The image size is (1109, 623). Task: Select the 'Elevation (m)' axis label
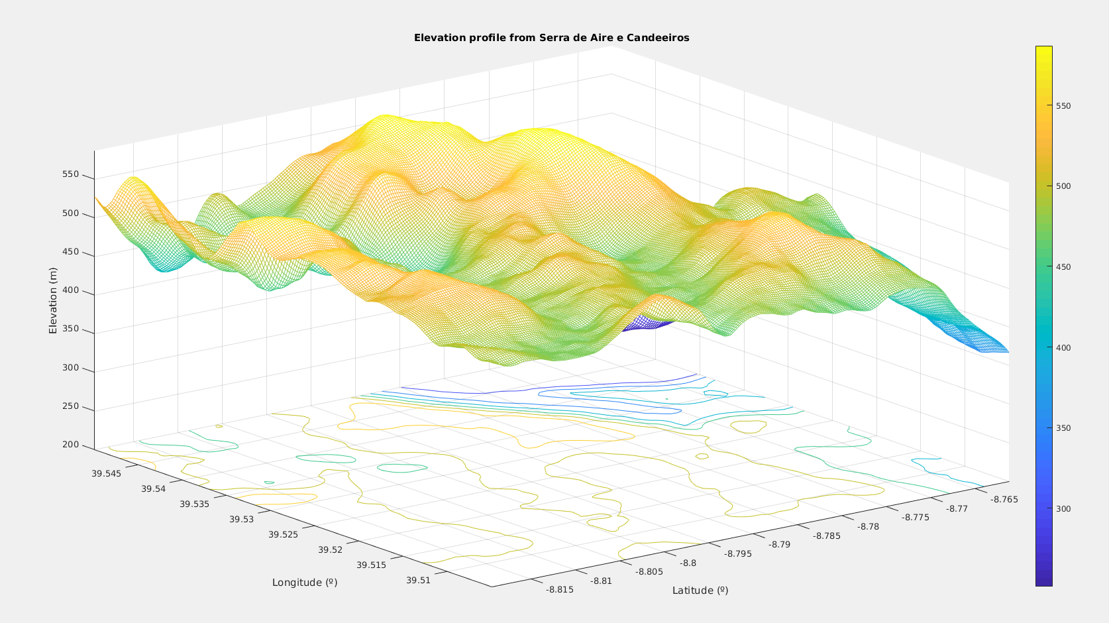click(x=53, y=300)
